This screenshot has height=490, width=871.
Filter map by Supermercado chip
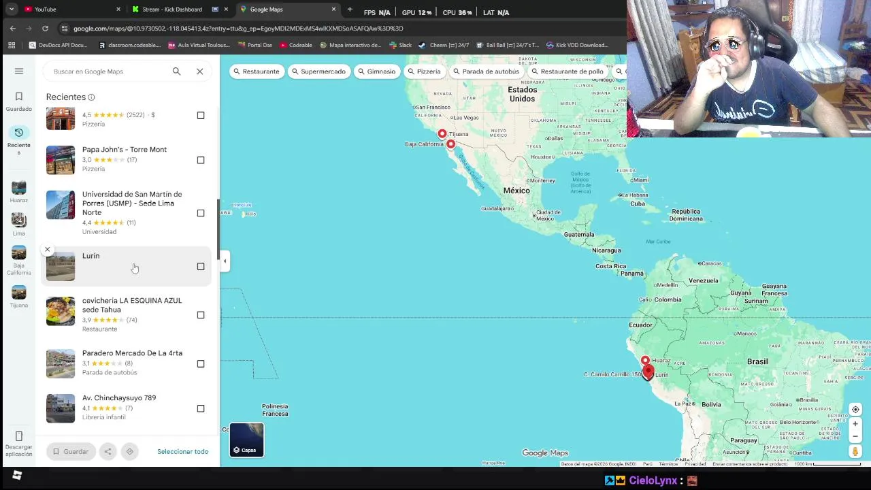pyautogui.click(x=319, y=71)
